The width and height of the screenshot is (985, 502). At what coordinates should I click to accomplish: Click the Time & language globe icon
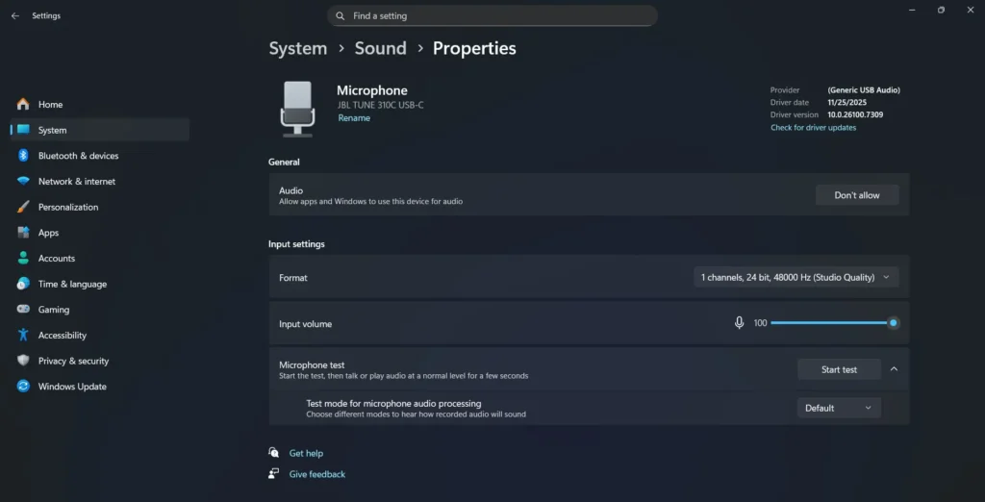[x=23, y=284]
